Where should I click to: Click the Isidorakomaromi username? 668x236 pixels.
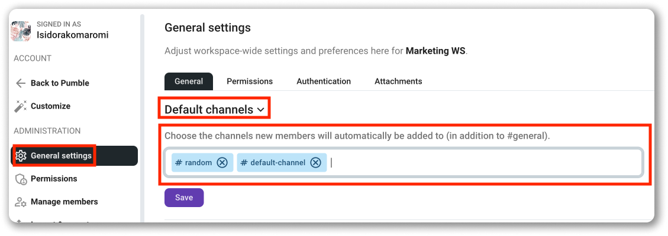coord(72,35)
